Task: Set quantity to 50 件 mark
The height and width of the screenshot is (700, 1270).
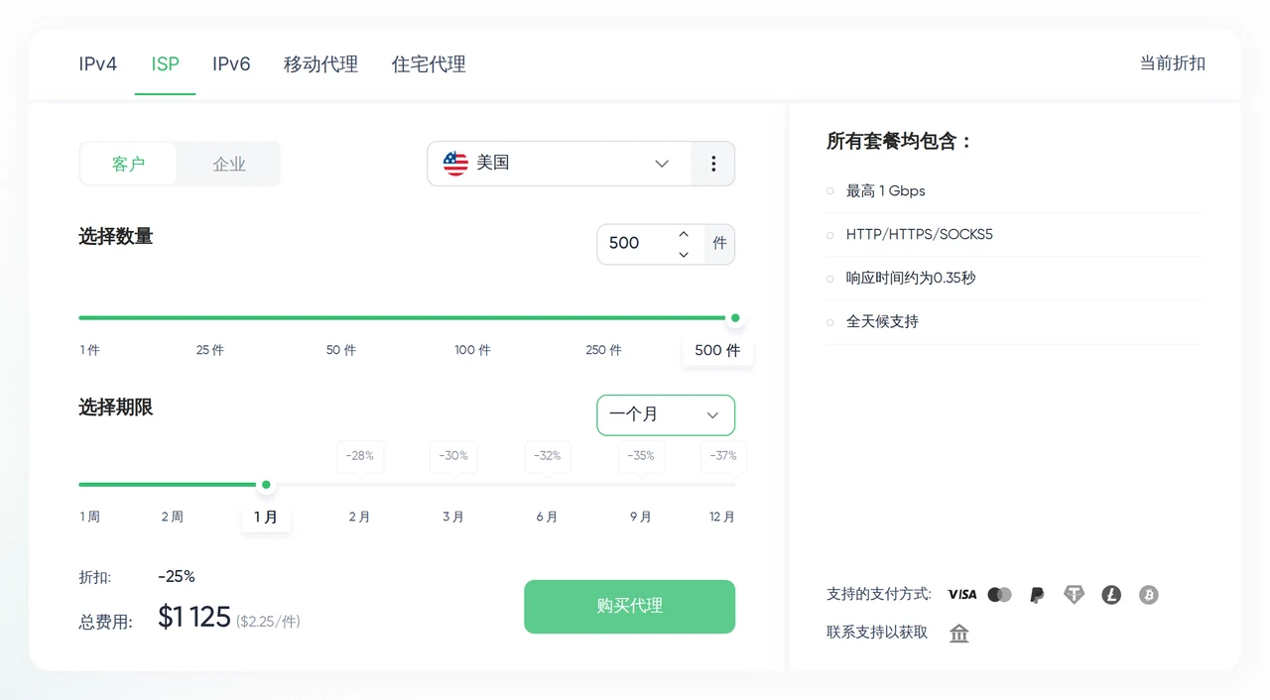Action: [x=341, y=350]
